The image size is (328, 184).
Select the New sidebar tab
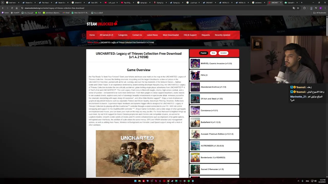point(213,53)
